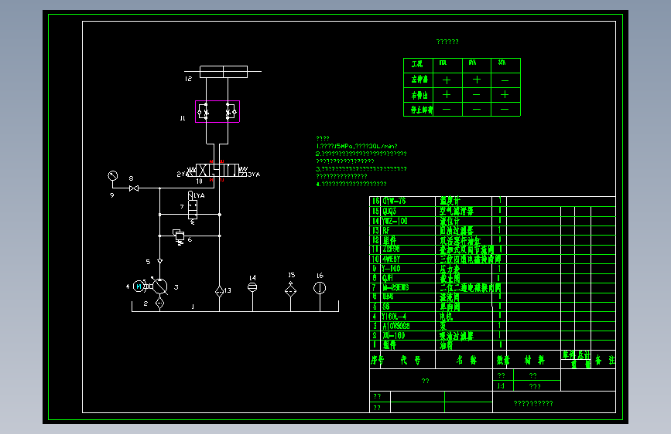Click the suction filter symbol labeled 2
Screen dimensions: 671x434
click(159, 303)
